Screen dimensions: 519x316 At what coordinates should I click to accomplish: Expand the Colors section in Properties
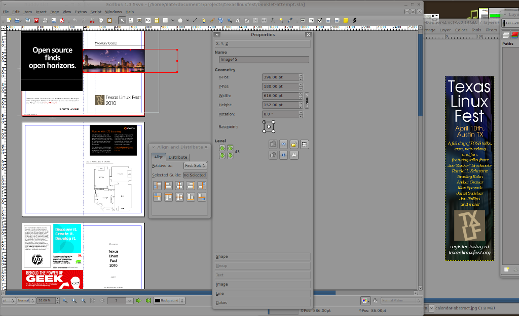click(262, 302)
